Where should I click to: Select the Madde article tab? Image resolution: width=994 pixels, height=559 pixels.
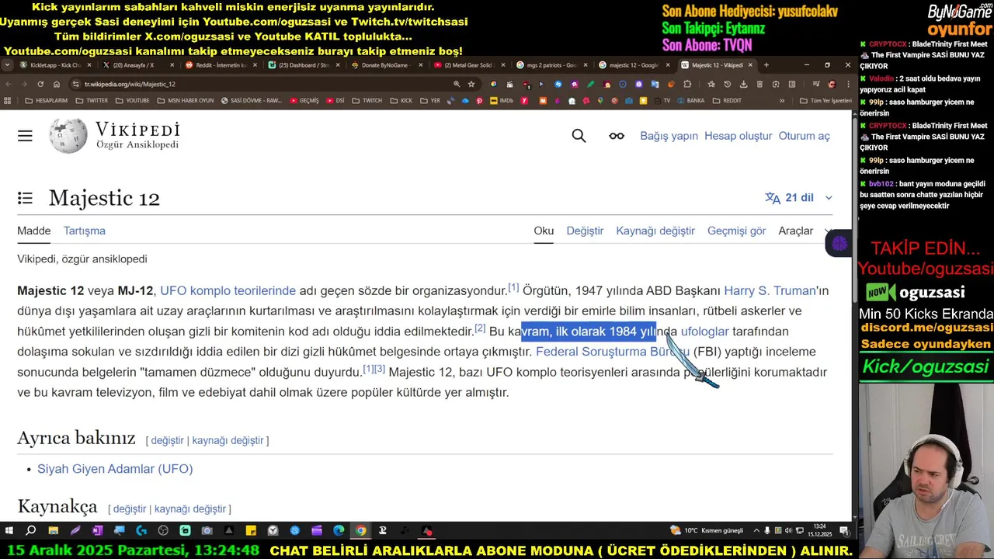tap(34, 231)
